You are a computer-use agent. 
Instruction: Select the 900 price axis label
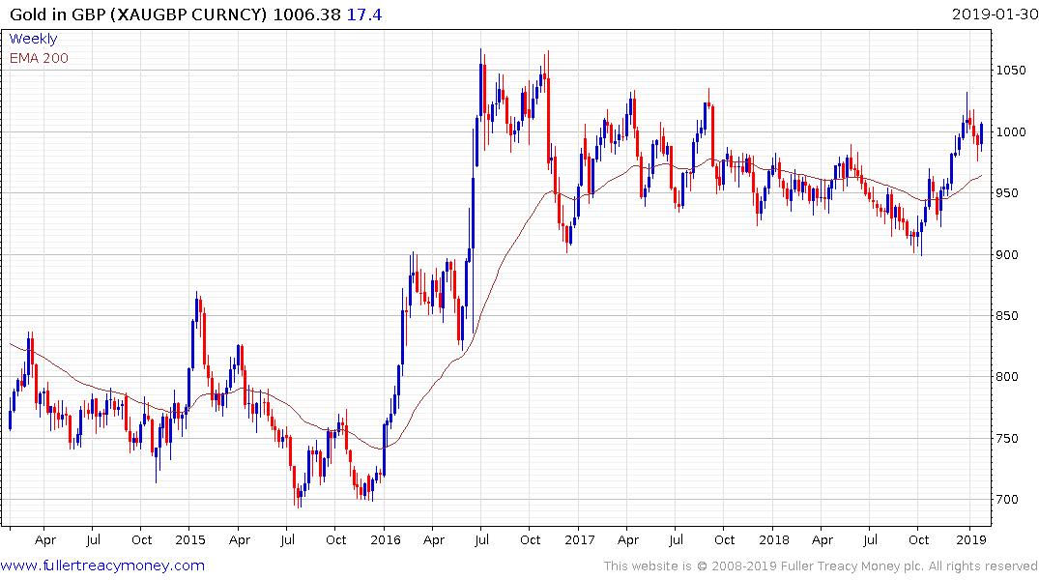[1008, 254]
